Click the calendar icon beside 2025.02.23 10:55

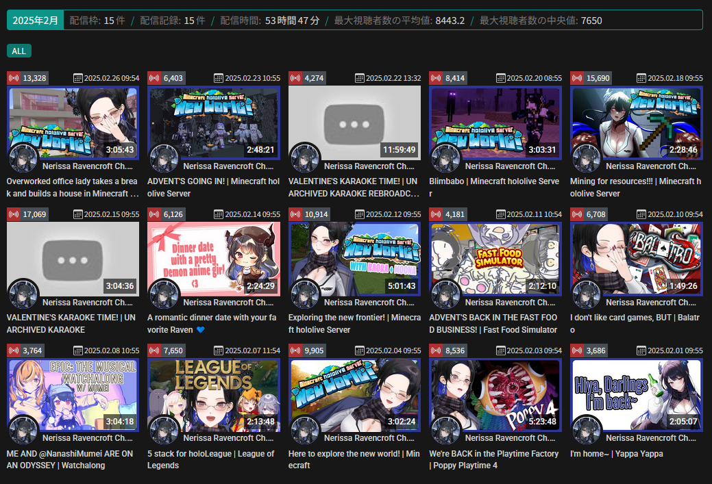[x=219, y=78]
